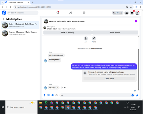Click the volume icon in the system tray
Viewport: 143px width, 114px height.
click(128, 107)
